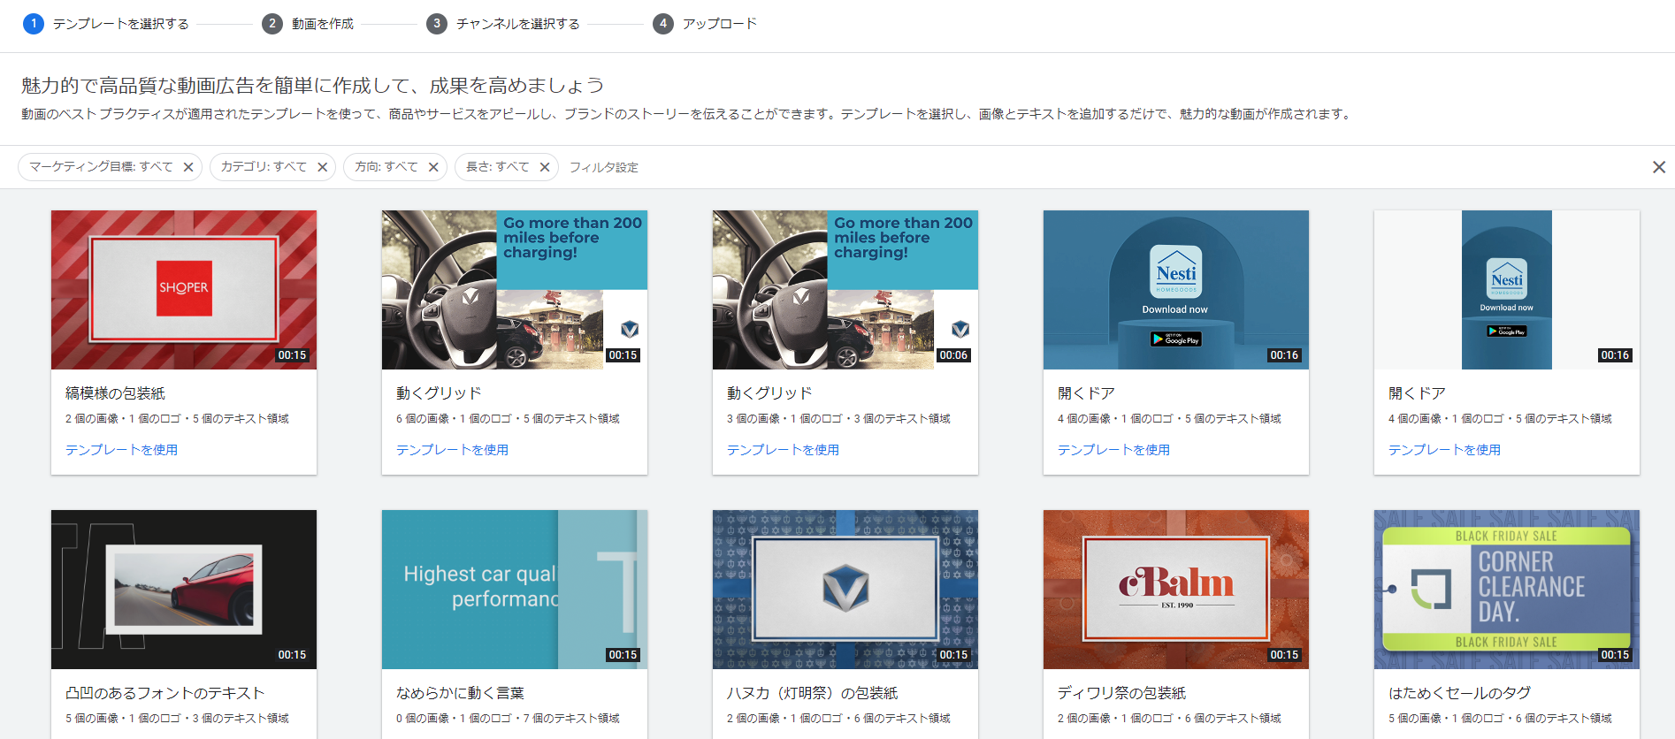Close the filter bar with the far-right X
The width and height of the screenshot is (1675, 739).
(x=1659, y=167)
